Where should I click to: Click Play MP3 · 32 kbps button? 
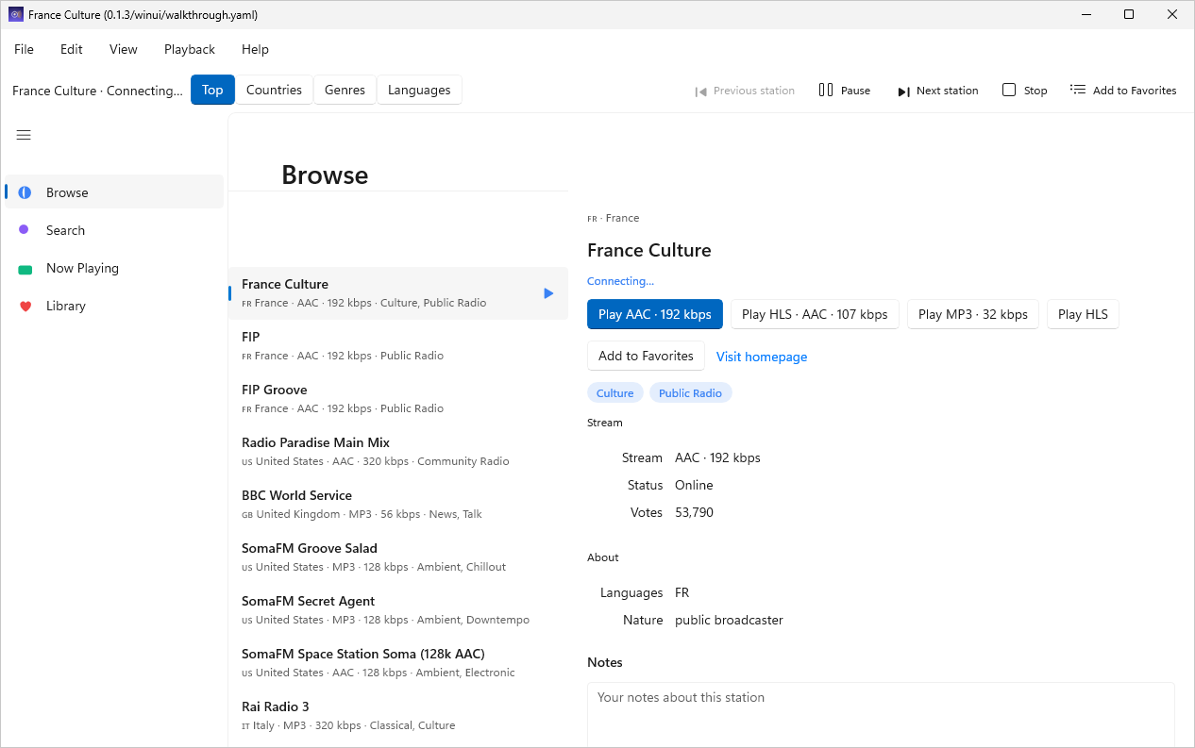coord(973,314)
